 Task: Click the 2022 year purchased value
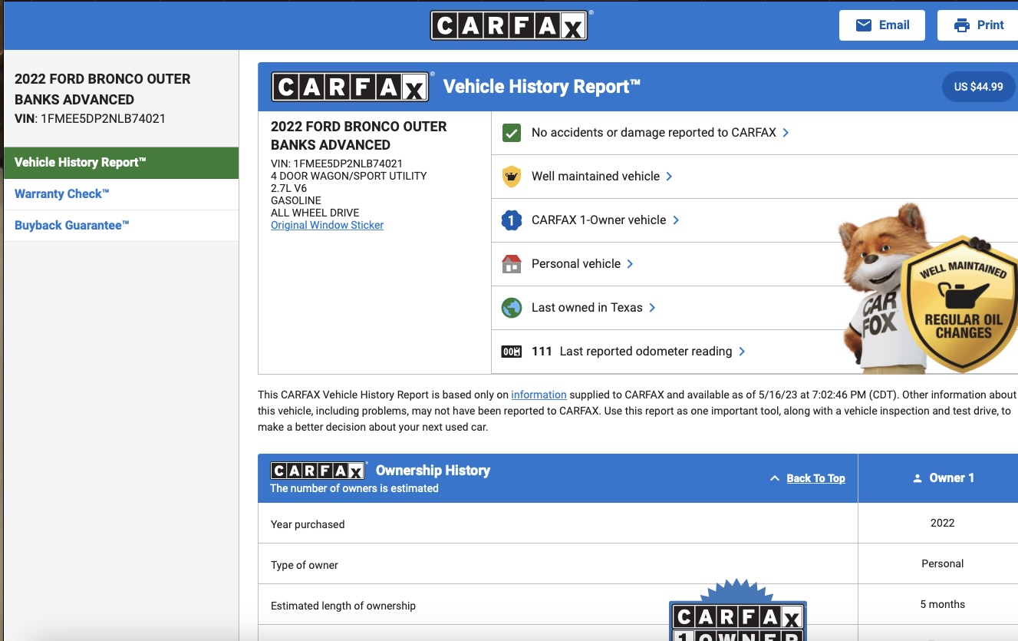pos(942,523)
